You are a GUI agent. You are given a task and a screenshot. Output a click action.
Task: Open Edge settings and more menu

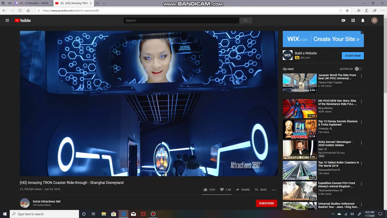pos(382,11)
